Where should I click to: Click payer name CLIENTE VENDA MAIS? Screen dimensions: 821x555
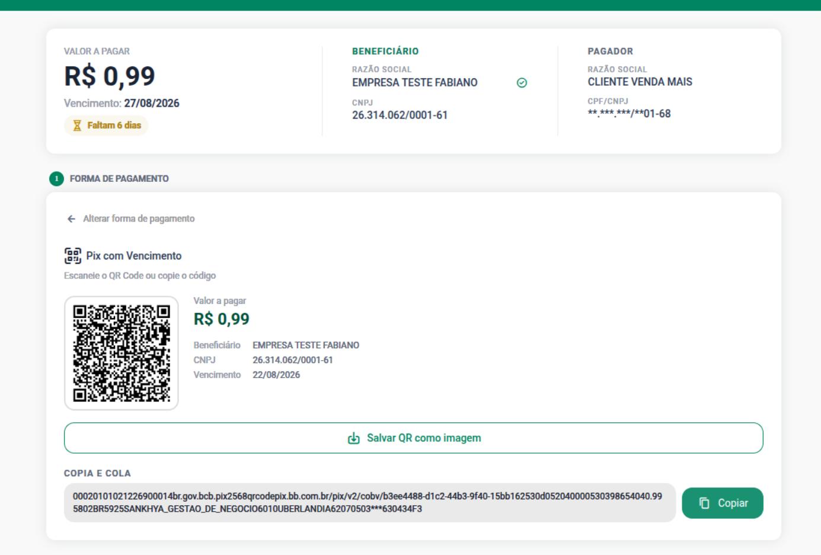coord(640,82)
